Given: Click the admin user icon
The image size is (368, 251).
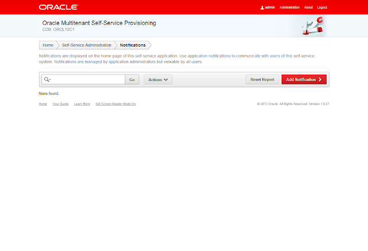Looking at the screenshot, I should coord(262,7).
